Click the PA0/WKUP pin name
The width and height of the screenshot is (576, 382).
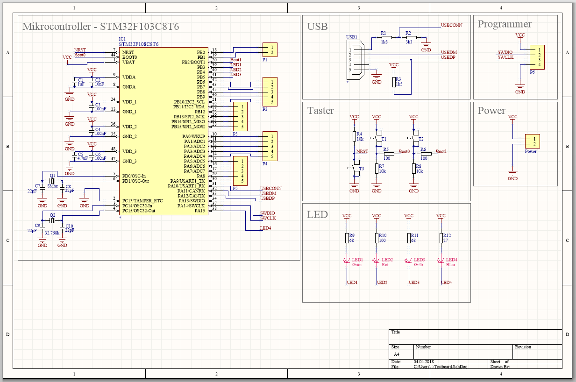tap(194, 136)
